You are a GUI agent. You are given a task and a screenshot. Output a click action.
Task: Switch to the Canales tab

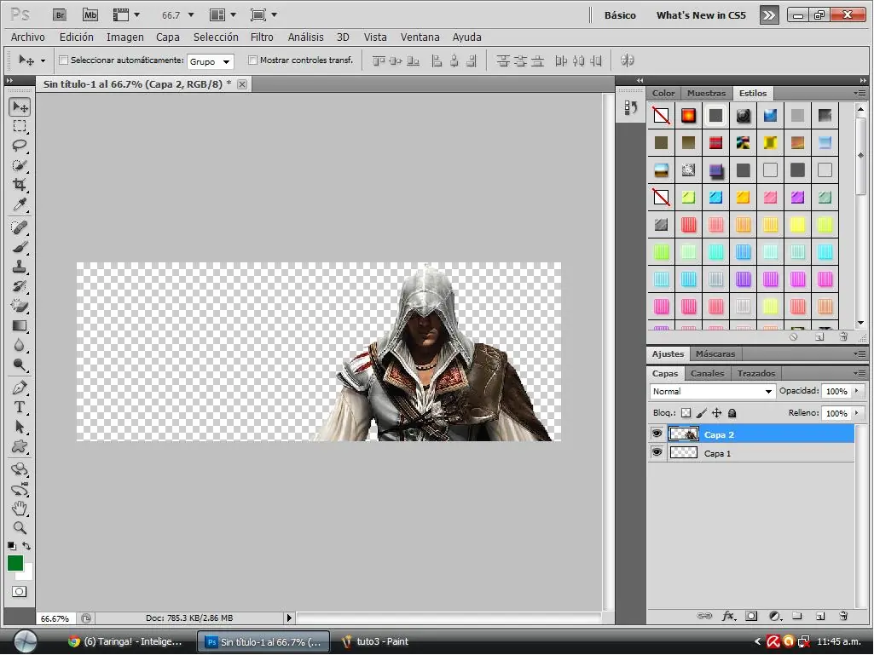(707, 373)
